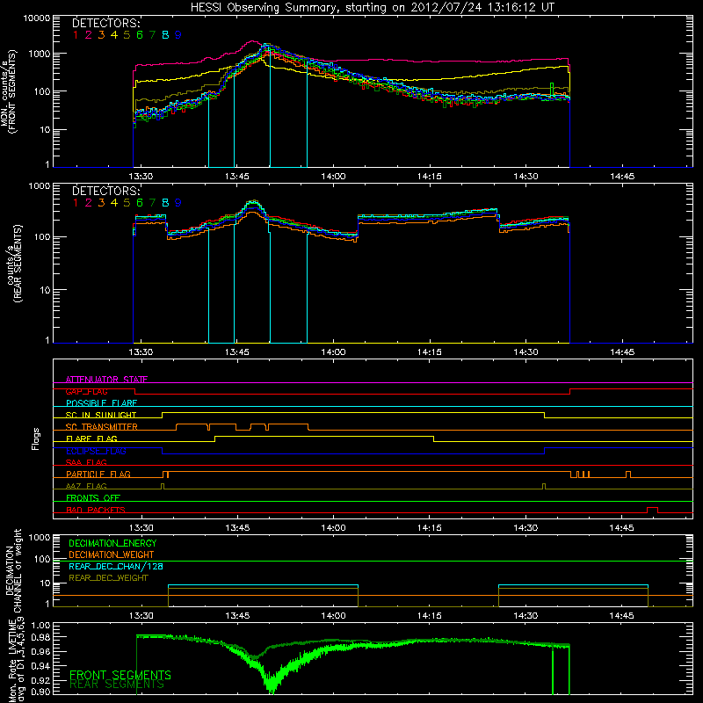Click magenta detector 2 in front segments legend
This screenshot has height=703, width=703.
(x=89, y=35)
